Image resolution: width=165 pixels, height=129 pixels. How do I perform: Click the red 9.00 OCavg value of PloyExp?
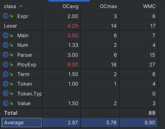pos(73,64)
